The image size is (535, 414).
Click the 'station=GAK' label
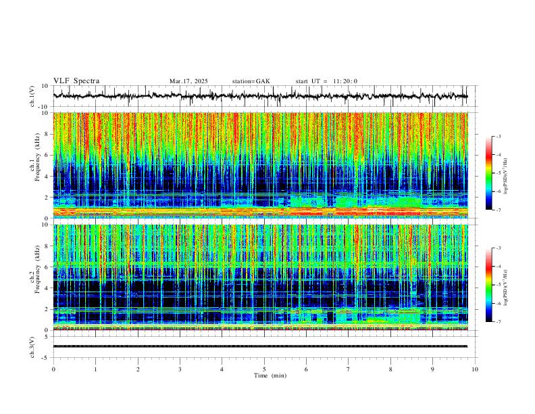pos(251,81)
